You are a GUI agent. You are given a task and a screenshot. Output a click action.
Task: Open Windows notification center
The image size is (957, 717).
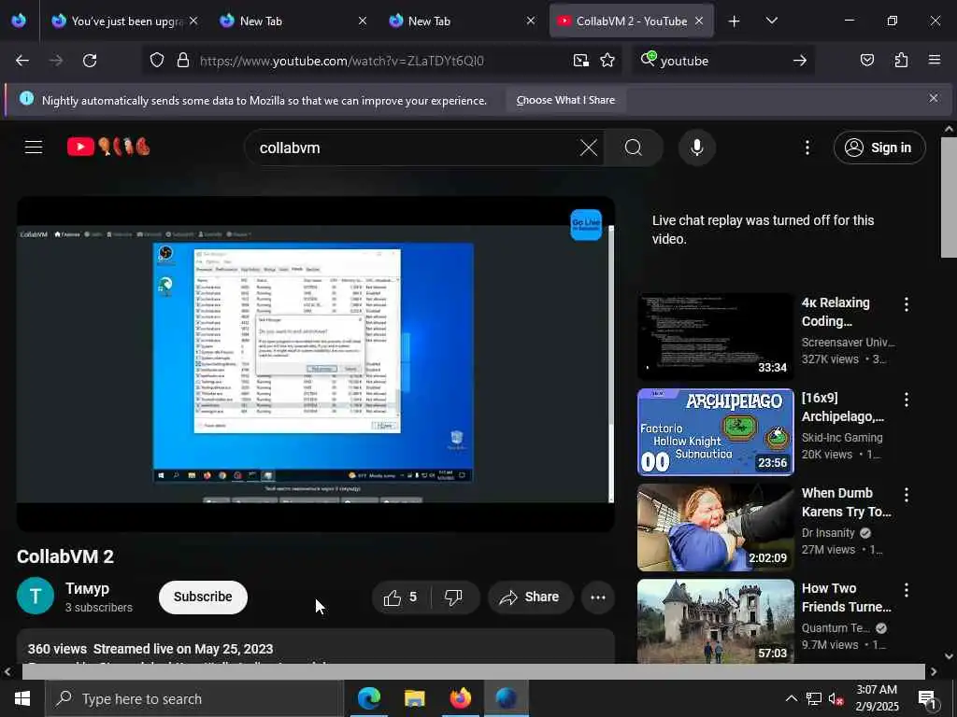927,698
